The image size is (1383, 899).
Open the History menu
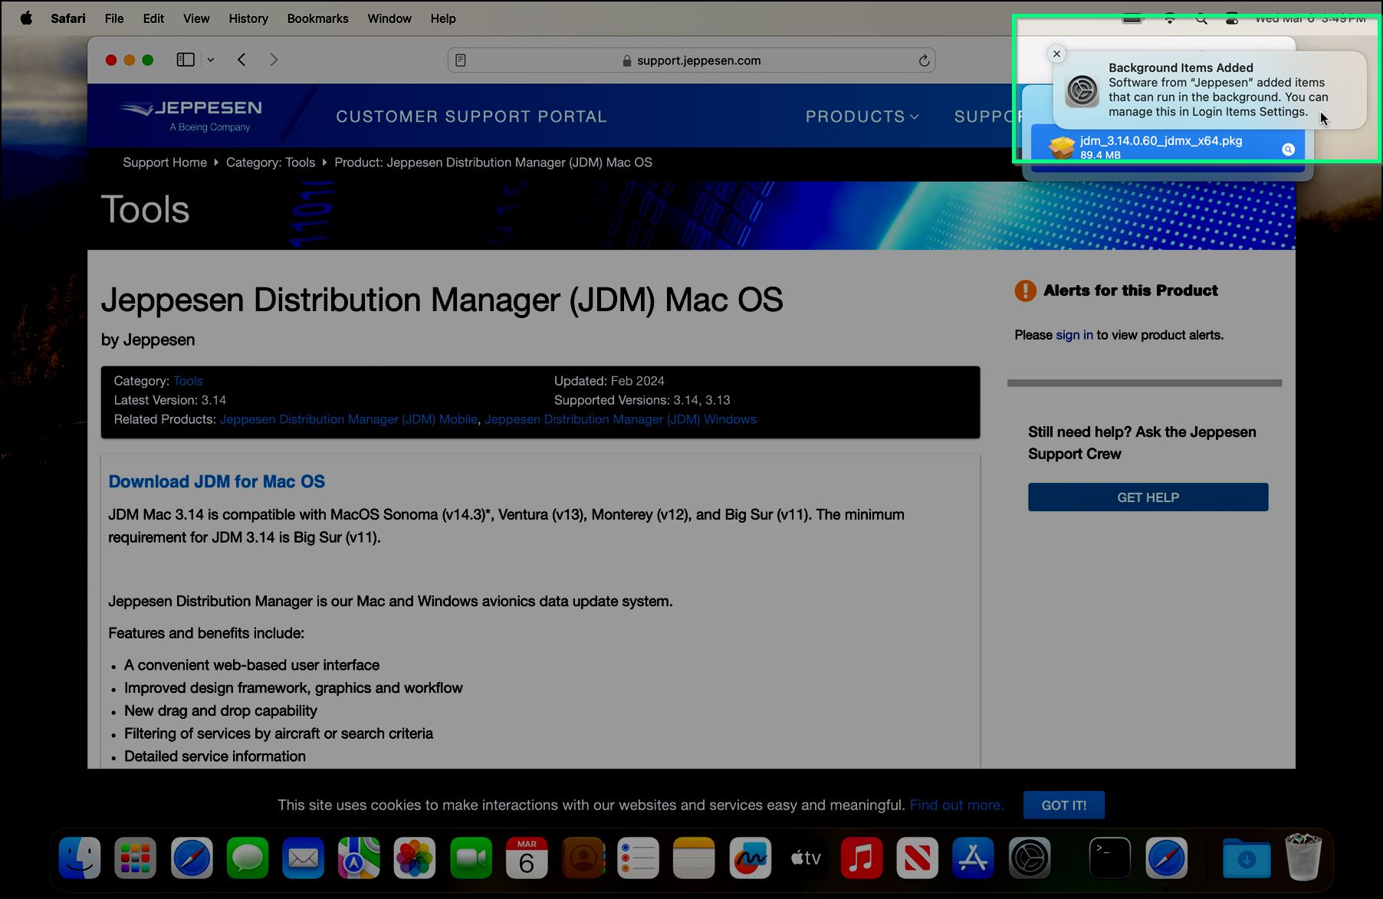[248, 18]
